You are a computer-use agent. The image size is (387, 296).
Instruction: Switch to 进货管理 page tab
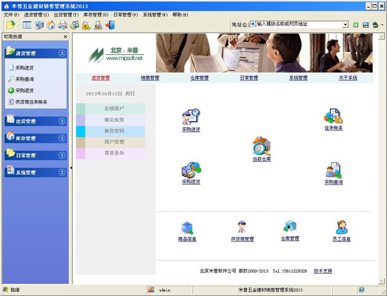click(x=101, y=78)
